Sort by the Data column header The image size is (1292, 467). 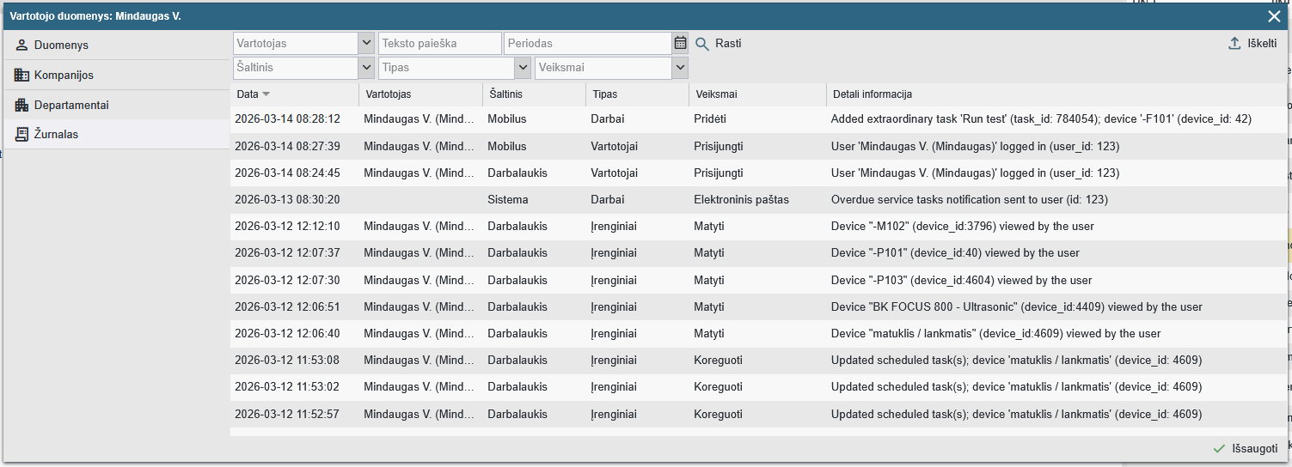[x=247, y=94]
